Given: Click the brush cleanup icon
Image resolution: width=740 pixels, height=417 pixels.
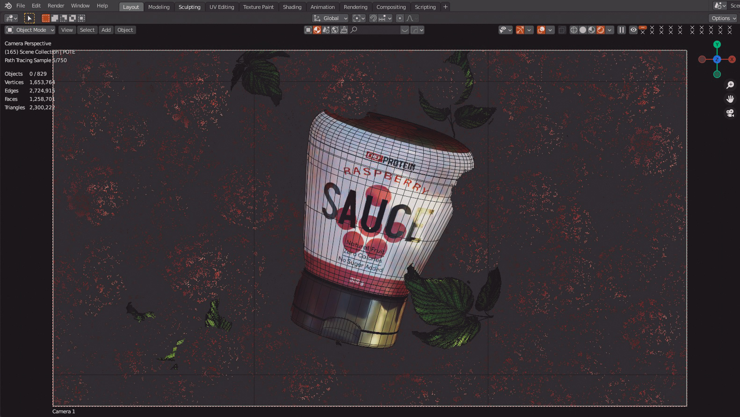Looking at the screenshot, I should (344, 30).
